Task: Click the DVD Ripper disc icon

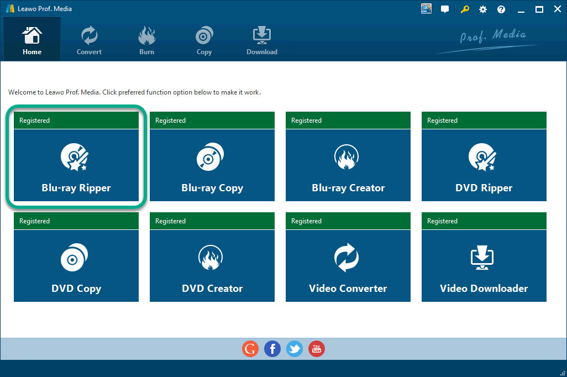Action: (482, 157)
